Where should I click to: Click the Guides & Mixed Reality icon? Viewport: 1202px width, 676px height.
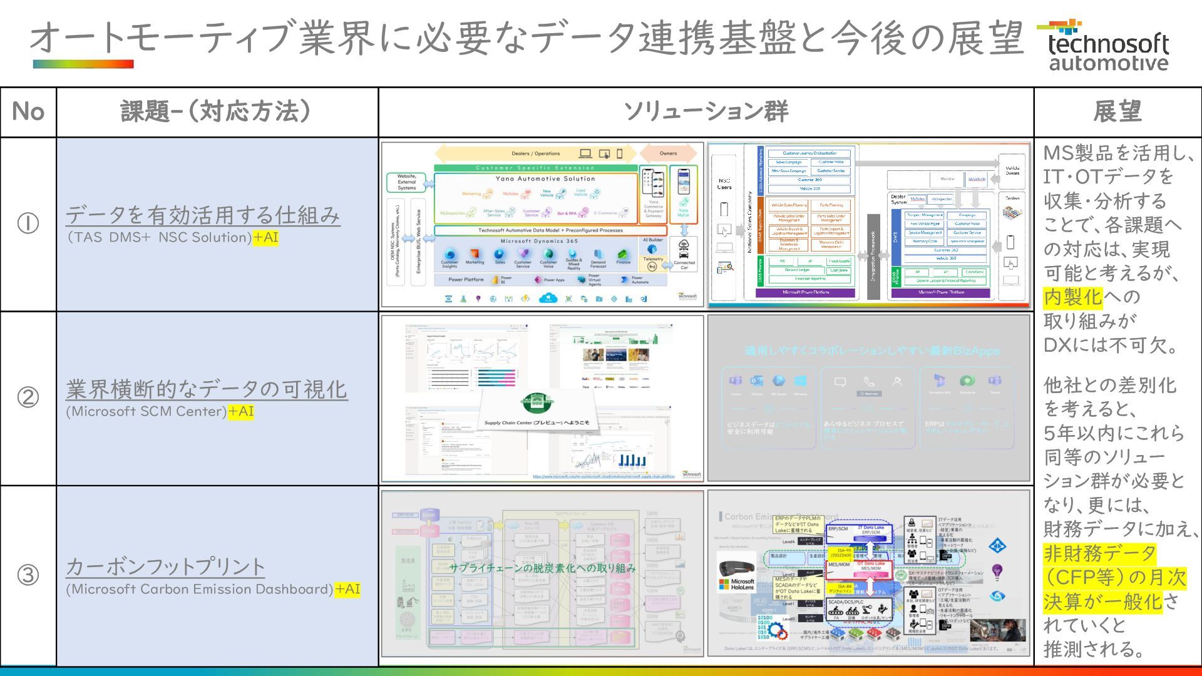[x=573, y=252]
